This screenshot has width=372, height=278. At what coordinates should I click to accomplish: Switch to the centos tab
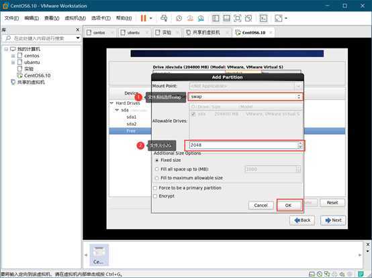[99, 32]
